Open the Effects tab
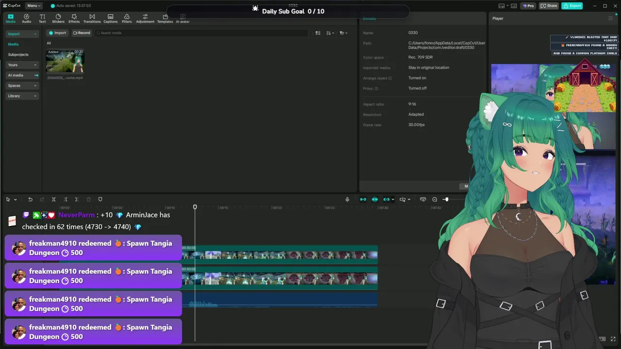 tap(74, 18)
